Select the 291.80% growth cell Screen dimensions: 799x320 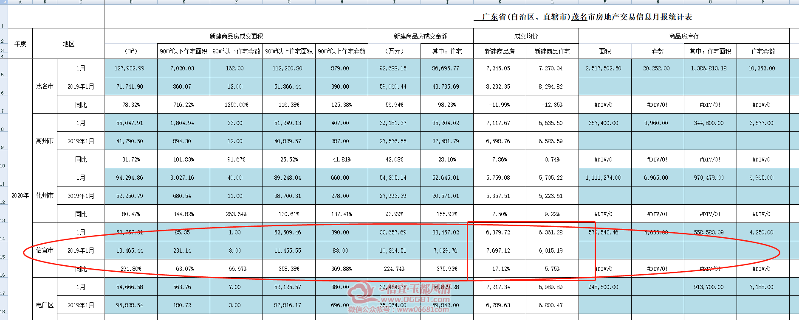131,268
